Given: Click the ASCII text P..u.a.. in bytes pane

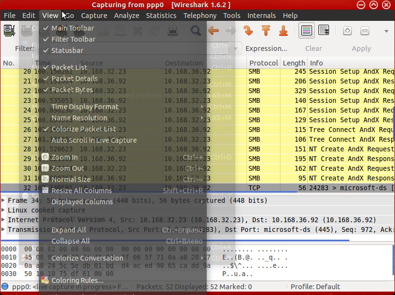Looking at the screenshot, I should pos(237,274).
